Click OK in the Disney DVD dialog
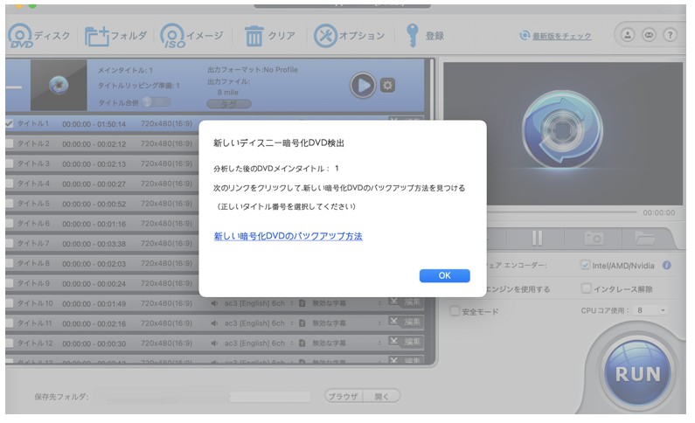Image resolution: width=695 pixels, height=423 pixels. [445, 275]
